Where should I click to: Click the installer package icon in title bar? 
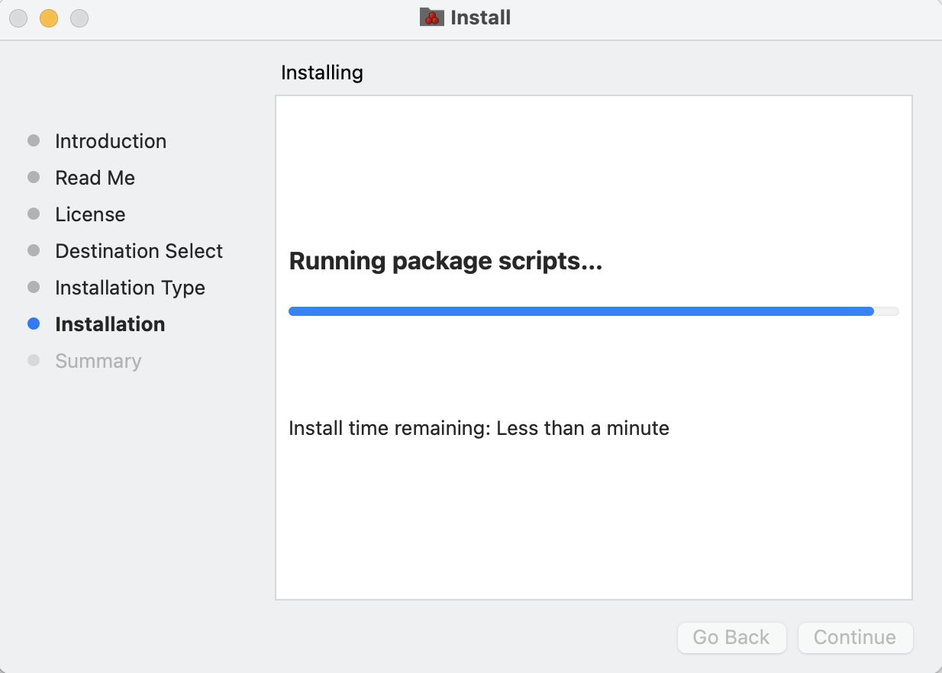coord(432,18)
